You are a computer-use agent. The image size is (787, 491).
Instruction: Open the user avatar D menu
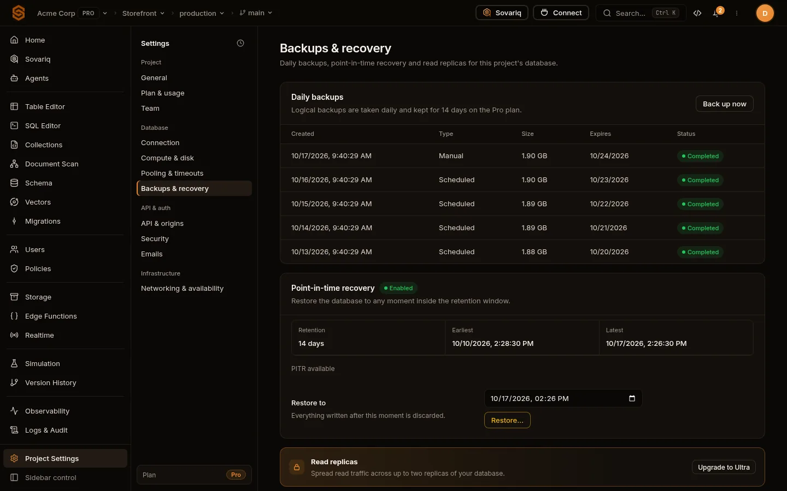click(765, 13)
